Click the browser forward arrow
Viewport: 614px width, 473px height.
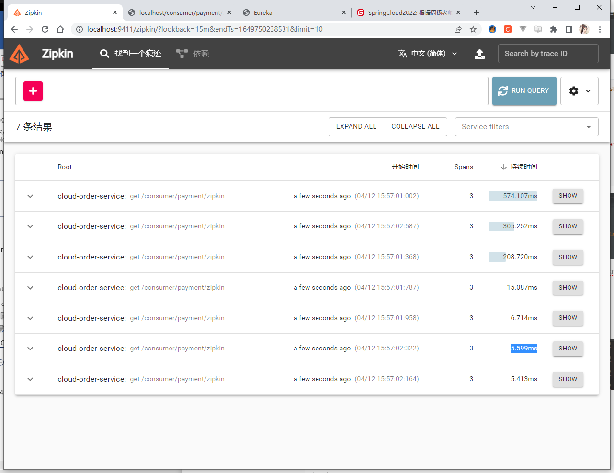30,29
